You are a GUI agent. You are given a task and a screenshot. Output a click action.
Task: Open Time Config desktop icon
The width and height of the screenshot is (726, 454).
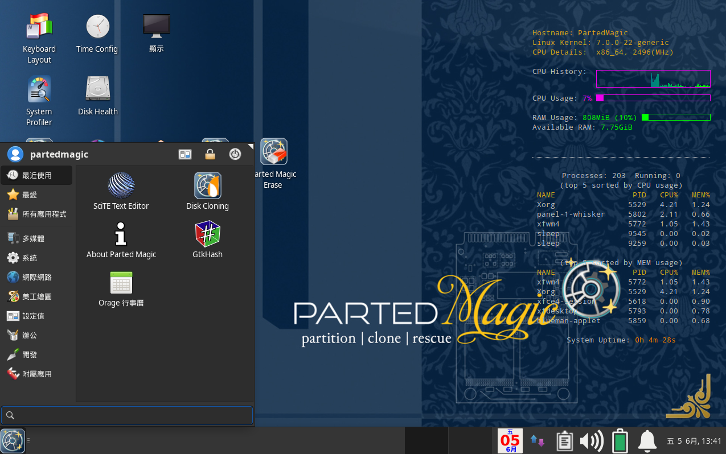click(x=97, y=34)
